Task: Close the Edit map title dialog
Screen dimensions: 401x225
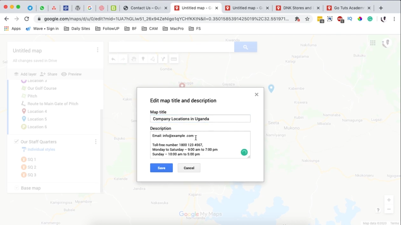Action: tap(257, 94)
